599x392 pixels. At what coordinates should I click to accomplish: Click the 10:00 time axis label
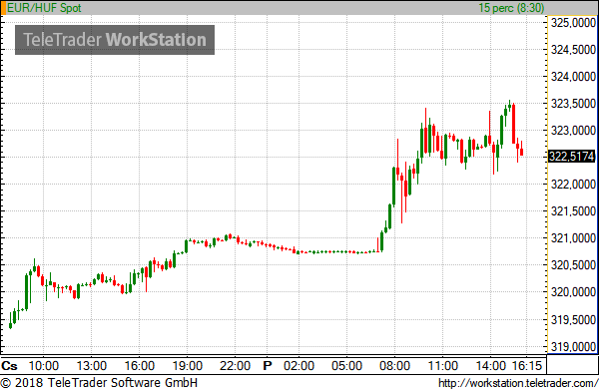pyautogui.click(x=44, y=366)
